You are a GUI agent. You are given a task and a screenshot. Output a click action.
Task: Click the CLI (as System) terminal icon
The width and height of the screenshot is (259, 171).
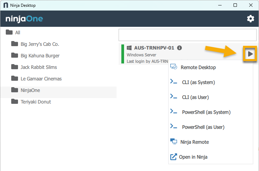point(174,82)
